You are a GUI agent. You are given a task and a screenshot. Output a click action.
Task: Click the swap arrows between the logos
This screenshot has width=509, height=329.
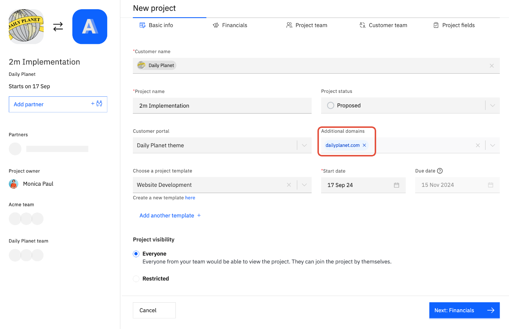pyautogui.click(x=58, y=27)
